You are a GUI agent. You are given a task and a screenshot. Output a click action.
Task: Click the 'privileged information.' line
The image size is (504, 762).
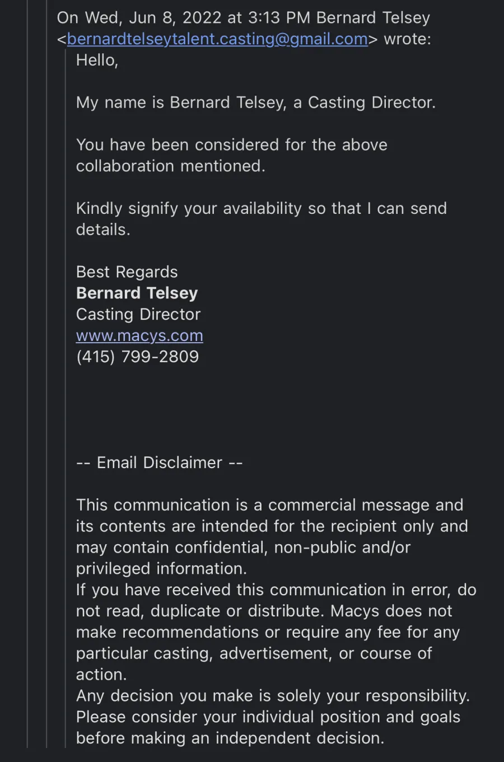coord(161,569)
